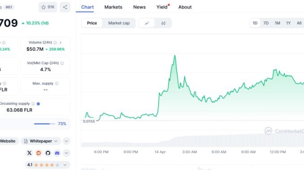Set chart range to All

point(299,23)
